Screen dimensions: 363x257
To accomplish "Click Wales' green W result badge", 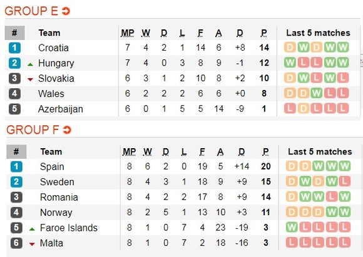I will (317, 93).
